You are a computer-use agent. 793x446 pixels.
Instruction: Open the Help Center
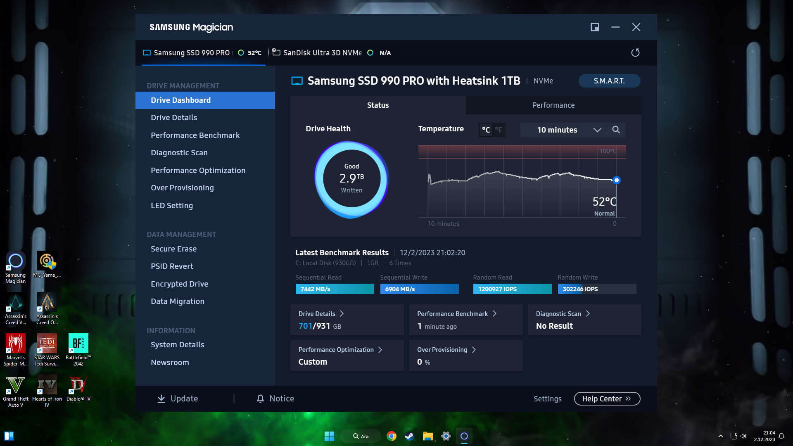[606, 399]
